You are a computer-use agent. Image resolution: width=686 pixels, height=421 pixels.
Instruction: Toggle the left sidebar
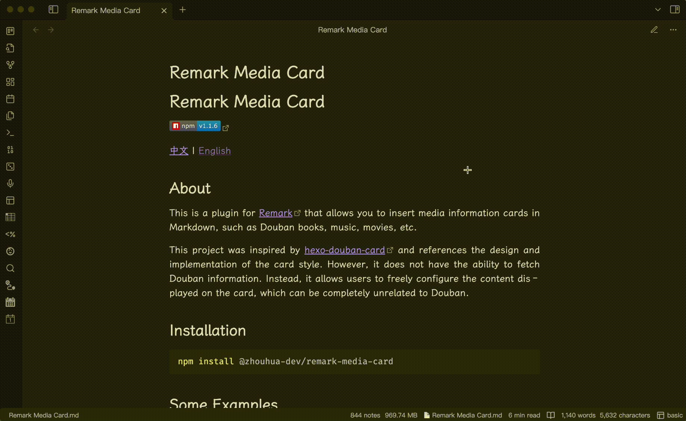[53, 10]
